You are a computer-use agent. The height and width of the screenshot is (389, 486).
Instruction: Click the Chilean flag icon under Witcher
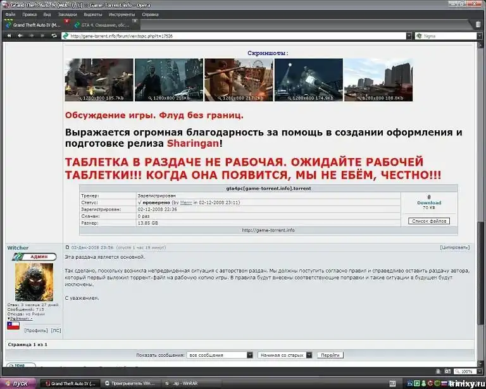tap(13, 326)
